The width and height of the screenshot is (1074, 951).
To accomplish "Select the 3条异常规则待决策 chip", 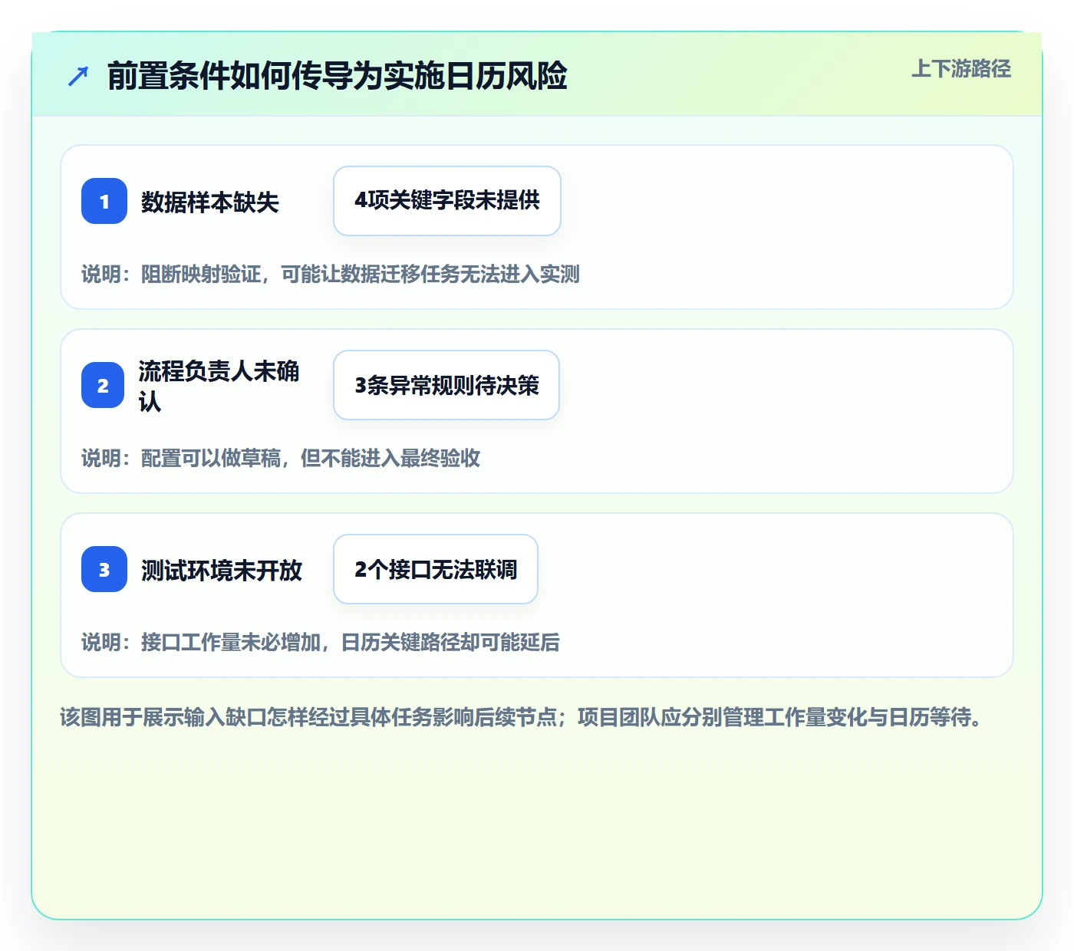I will click(446, 385).
